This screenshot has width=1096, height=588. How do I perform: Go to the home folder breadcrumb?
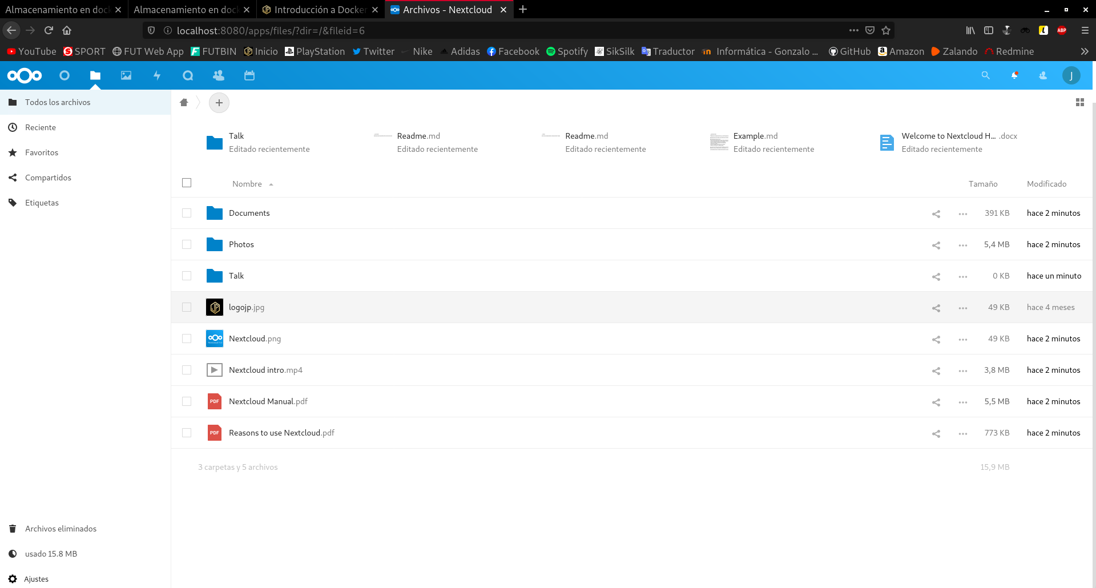point(184,103)
